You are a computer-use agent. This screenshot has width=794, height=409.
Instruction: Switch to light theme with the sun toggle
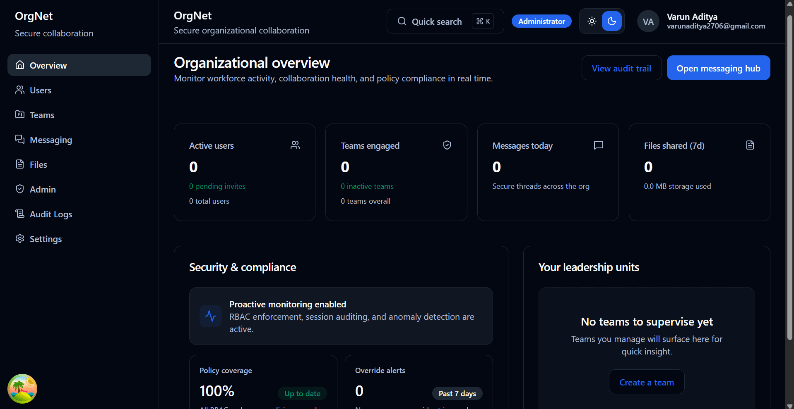pyautogui.click(x=592, y=21)
